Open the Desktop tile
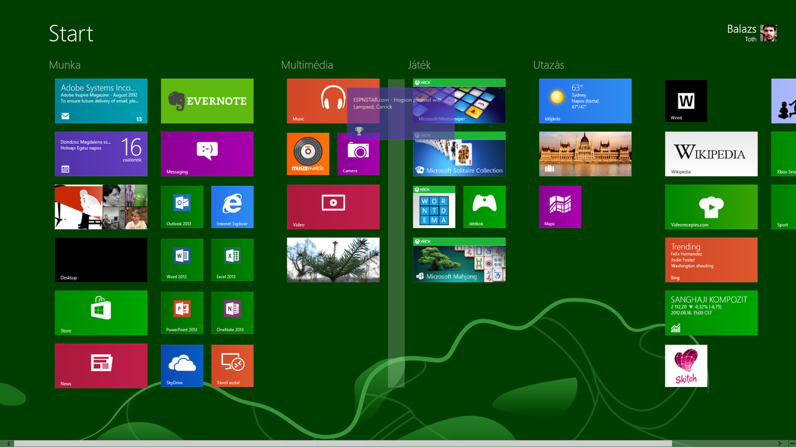This screenshot has height=447, width=796. 101,260
